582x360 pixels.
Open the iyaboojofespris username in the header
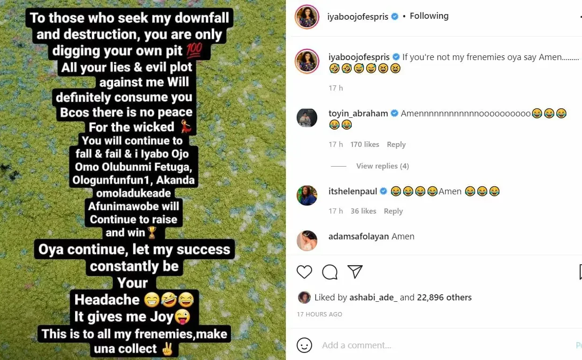coord(357,16)
